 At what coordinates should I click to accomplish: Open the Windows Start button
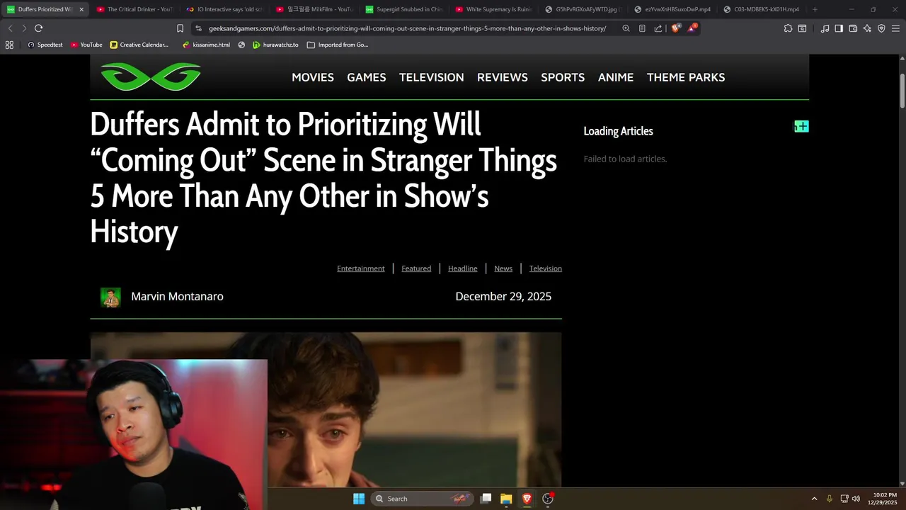click(x=359, y=499)
